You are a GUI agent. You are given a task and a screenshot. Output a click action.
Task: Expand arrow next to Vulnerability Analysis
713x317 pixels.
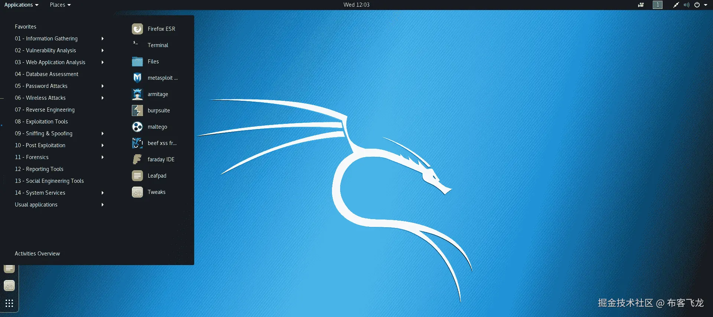click(x=102, y=50)
